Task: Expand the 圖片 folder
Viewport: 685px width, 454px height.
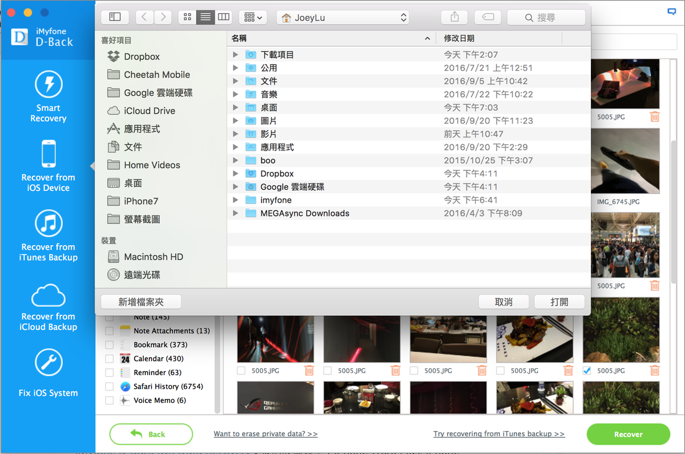Action: pyautogui.click(x=235, y=121)
